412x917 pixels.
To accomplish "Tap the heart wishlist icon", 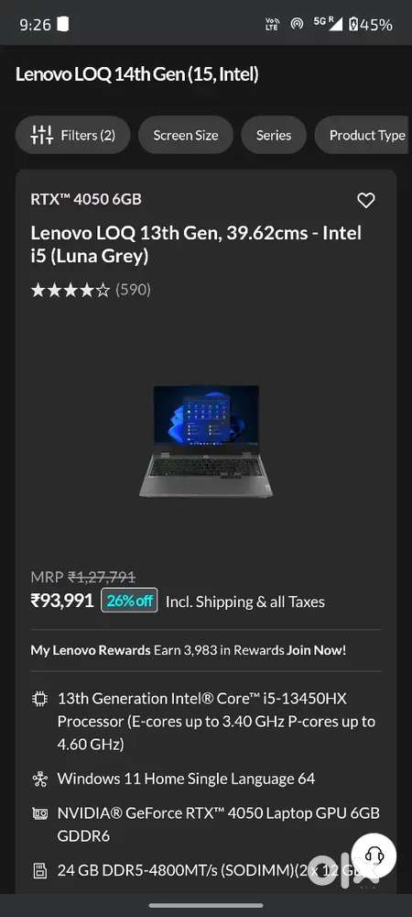I will coord(366,201).
